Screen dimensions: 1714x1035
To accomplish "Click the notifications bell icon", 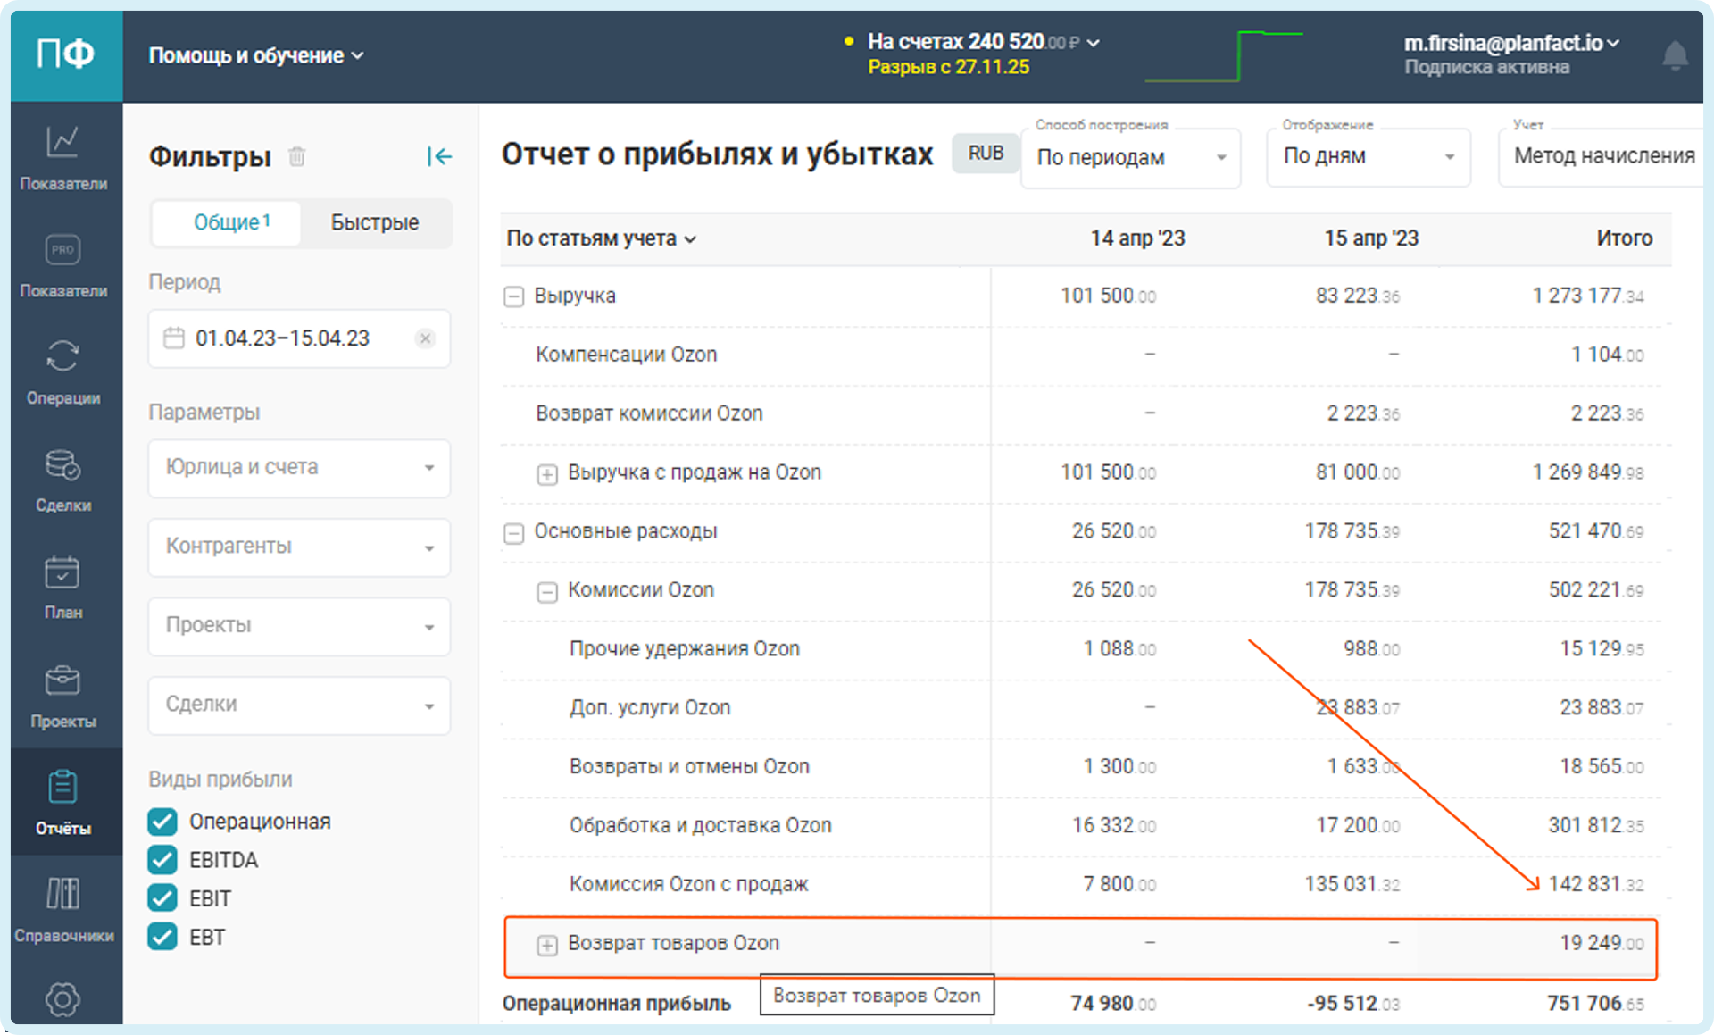I will coord(1675,56).
